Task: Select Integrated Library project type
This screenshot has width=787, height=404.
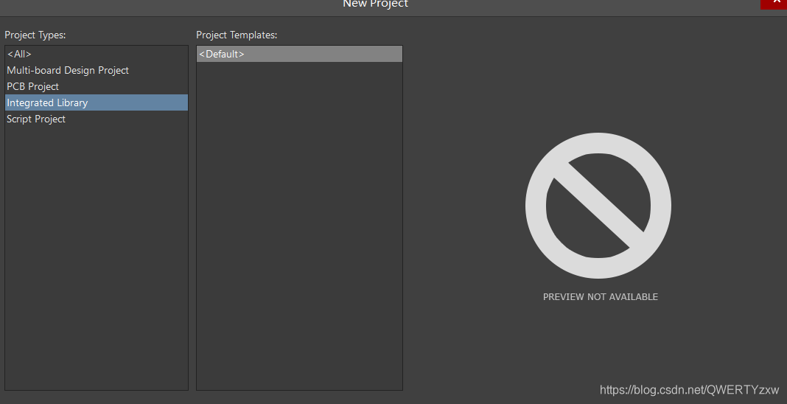Action: 97,102
